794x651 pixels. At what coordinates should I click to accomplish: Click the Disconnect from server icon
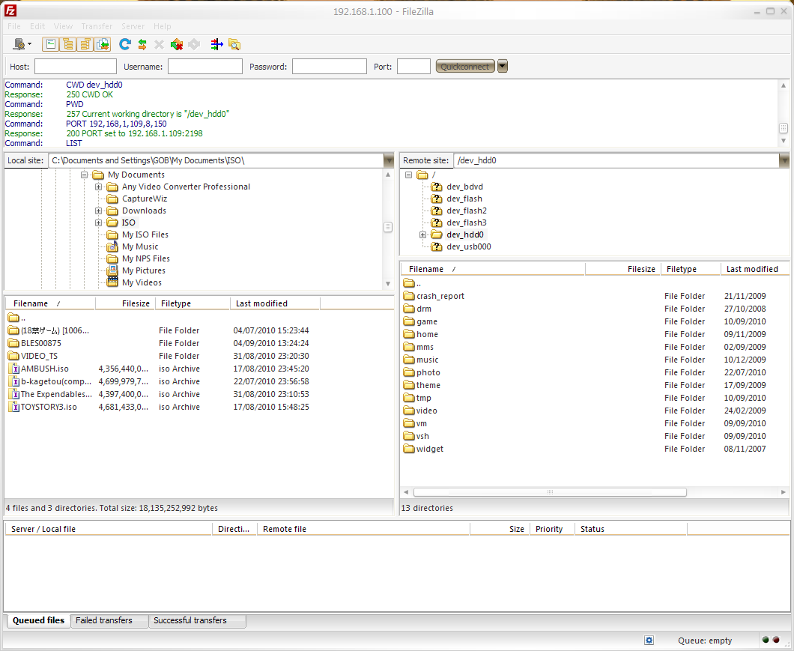point(177,44)
